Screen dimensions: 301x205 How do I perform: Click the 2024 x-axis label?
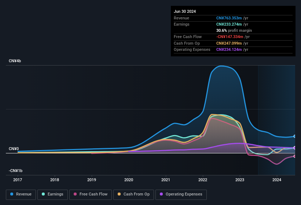[x=277, y=180]
